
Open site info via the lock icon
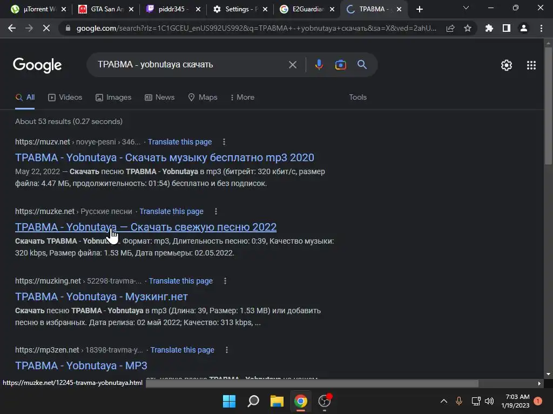68,28
